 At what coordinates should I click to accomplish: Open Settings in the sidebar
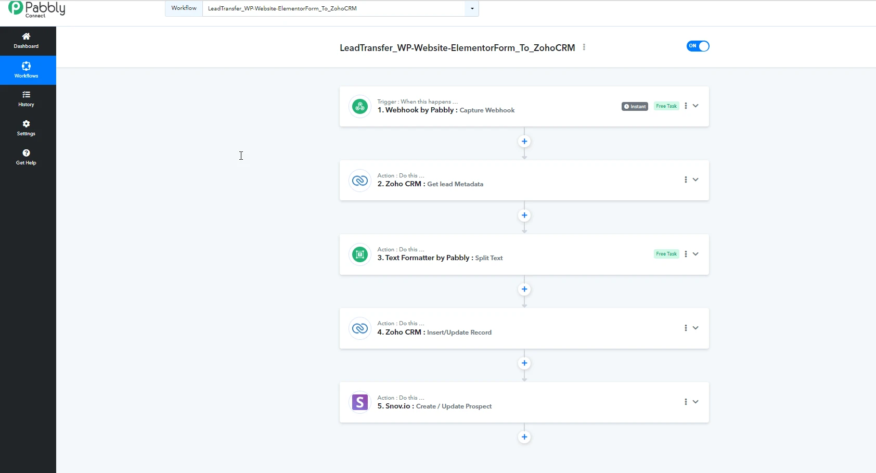click(x=26, y=128)
